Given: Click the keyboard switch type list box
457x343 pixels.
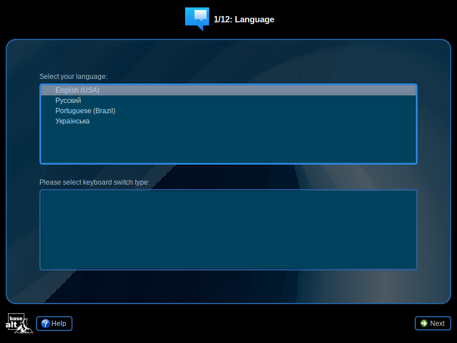Looking at the screenshot, I should [x=228, y=230].
